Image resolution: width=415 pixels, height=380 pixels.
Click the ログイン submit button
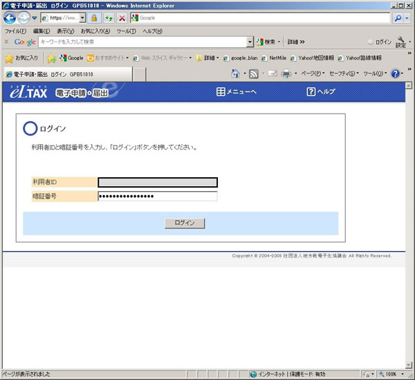point(185,223)
